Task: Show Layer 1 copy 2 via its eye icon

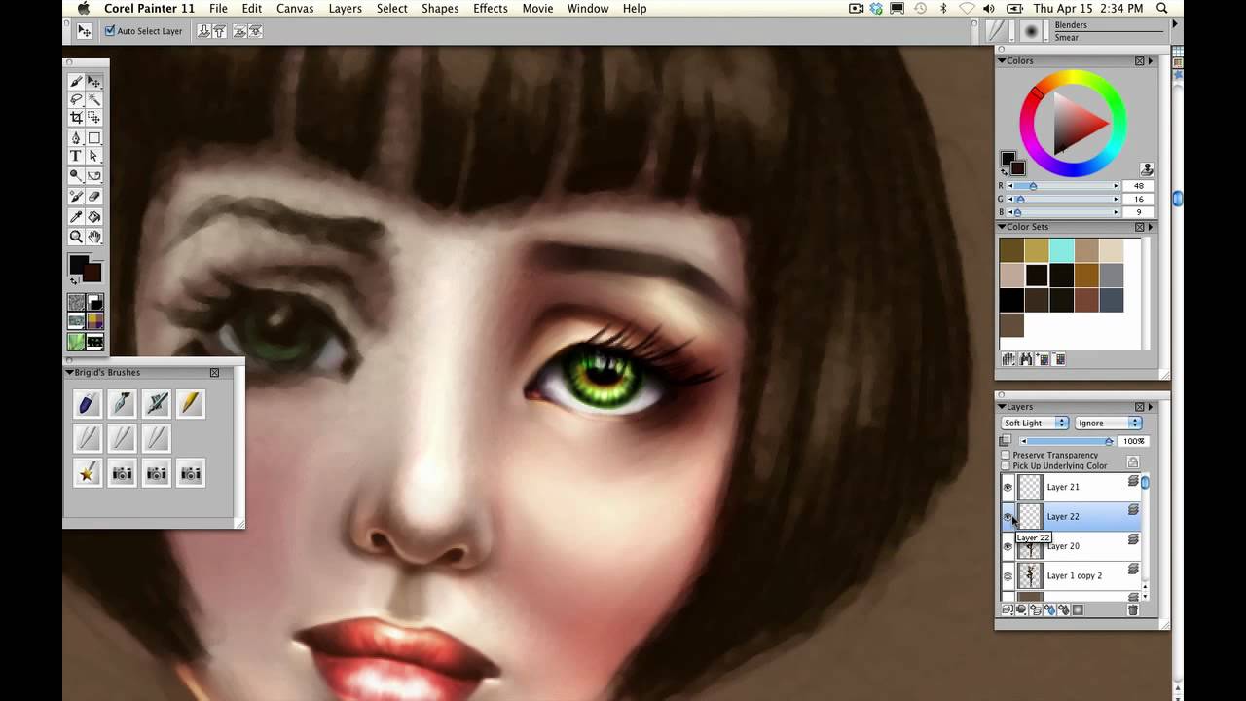Action: 1008,576
